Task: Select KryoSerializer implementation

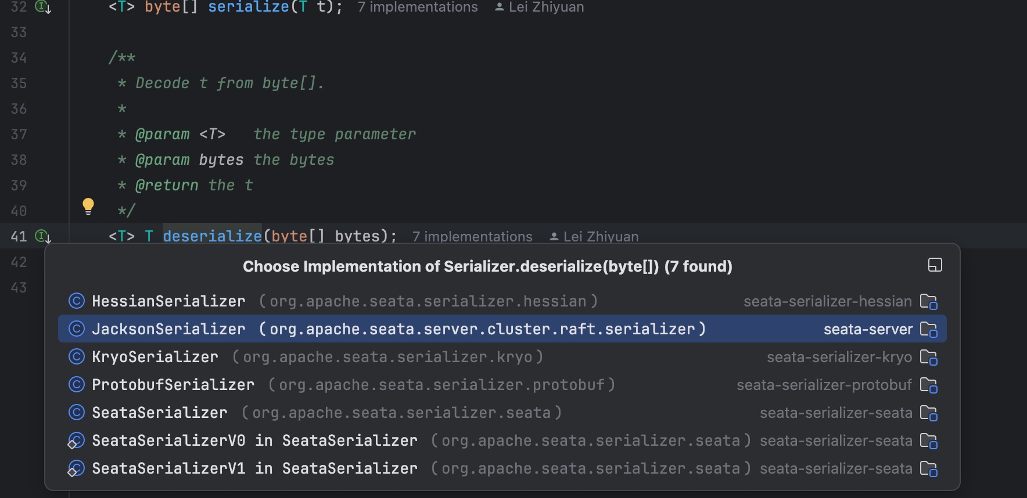Action: click(502, 356)
